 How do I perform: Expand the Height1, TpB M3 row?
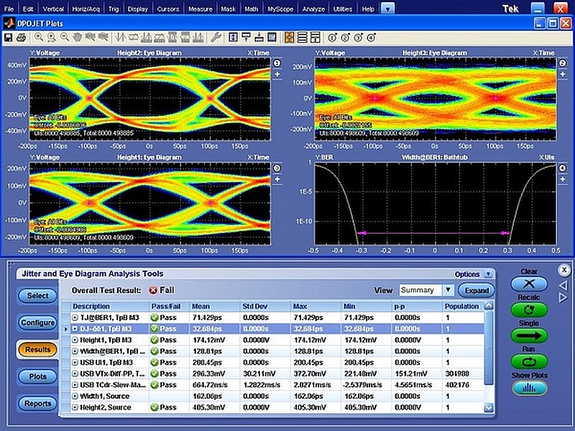pyautogui.click(x=75, y=340)
